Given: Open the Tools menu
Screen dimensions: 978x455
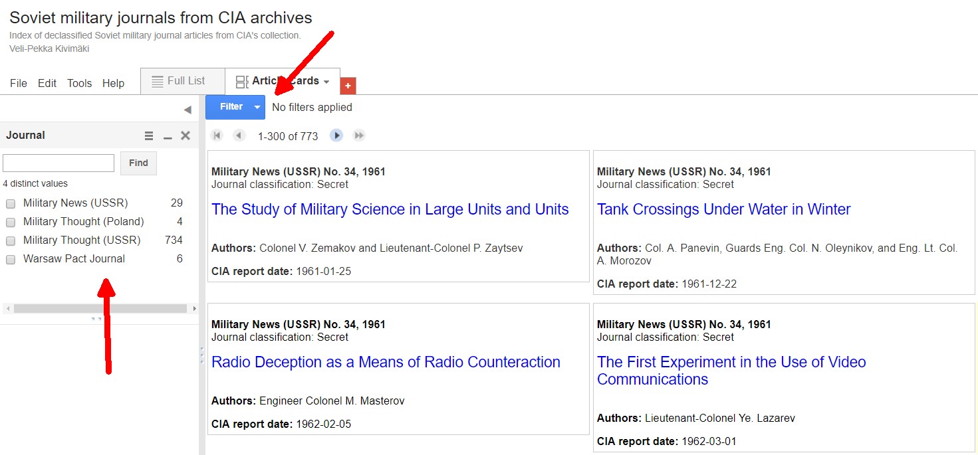Looking at the screenshot, I should (x=80, y=83).
